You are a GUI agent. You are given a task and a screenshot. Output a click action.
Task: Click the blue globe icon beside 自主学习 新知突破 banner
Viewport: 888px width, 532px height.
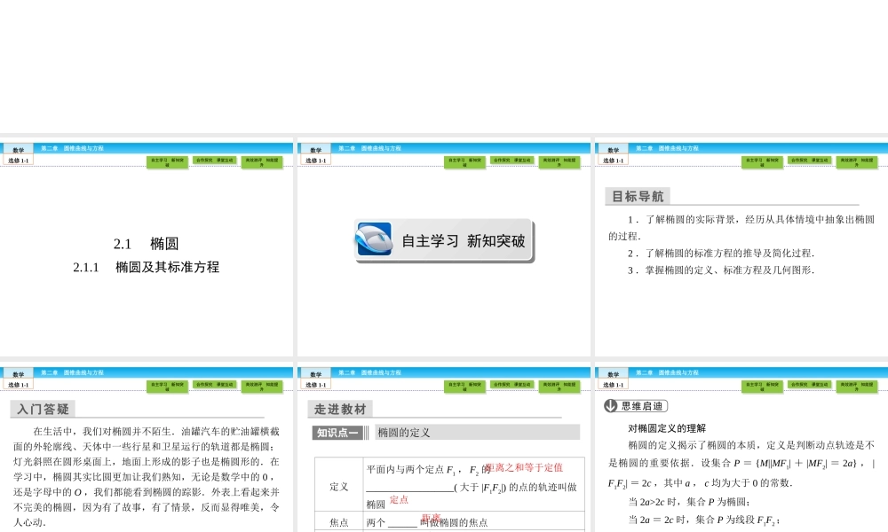(x=377, y=238)
